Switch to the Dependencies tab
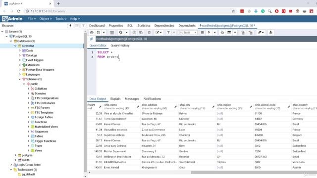 tap(164, 25)
